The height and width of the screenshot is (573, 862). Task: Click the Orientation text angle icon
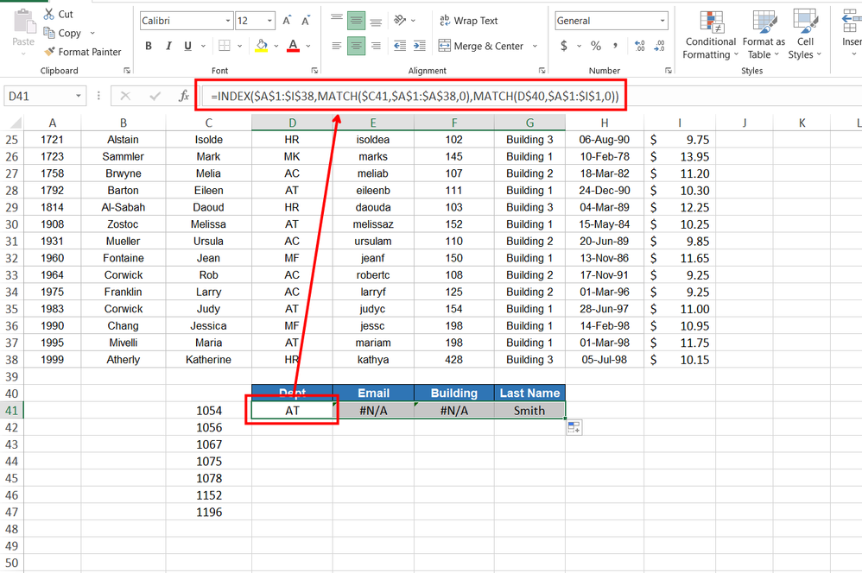click(400, 21)
